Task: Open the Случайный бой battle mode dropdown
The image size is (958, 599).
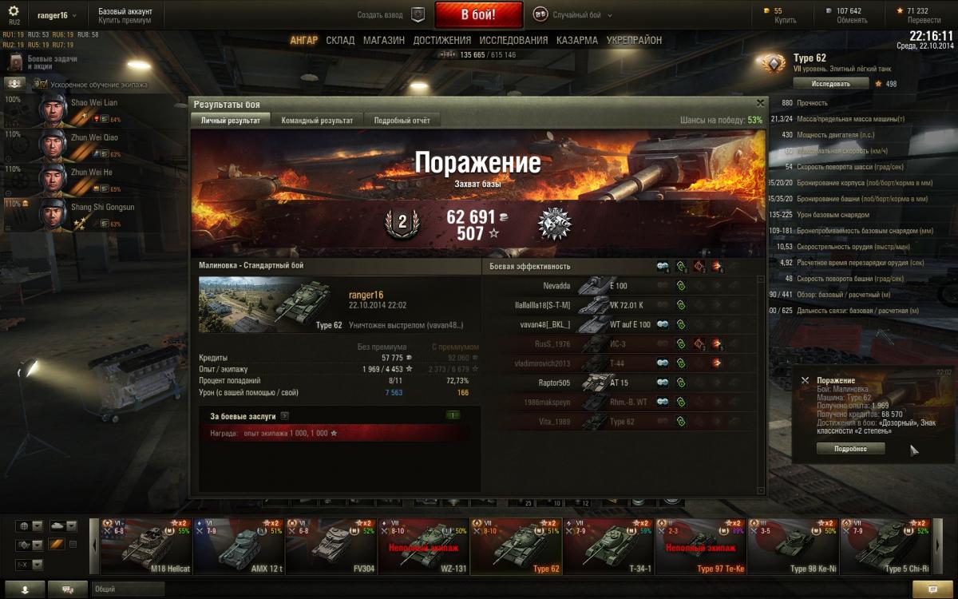Action: pos(573,14)
